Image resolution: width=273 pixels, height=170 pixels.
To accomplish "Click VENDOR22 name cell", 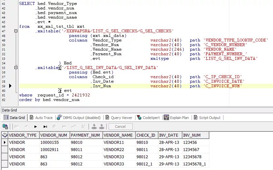I will pos(119,149).
